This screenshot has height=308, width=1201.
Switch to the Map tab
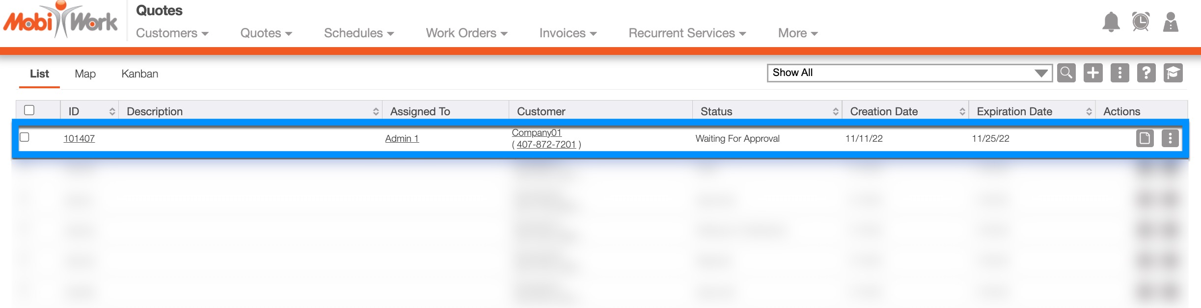pyautogui.click(x=85, y=74)
